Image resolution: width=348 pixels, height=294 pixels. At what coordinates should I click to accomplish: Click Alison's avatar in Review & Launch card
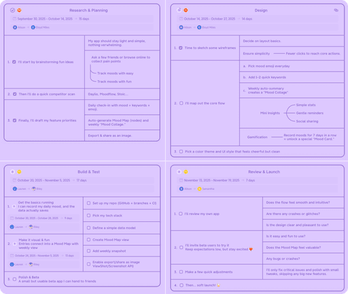[x=181, y=189]
